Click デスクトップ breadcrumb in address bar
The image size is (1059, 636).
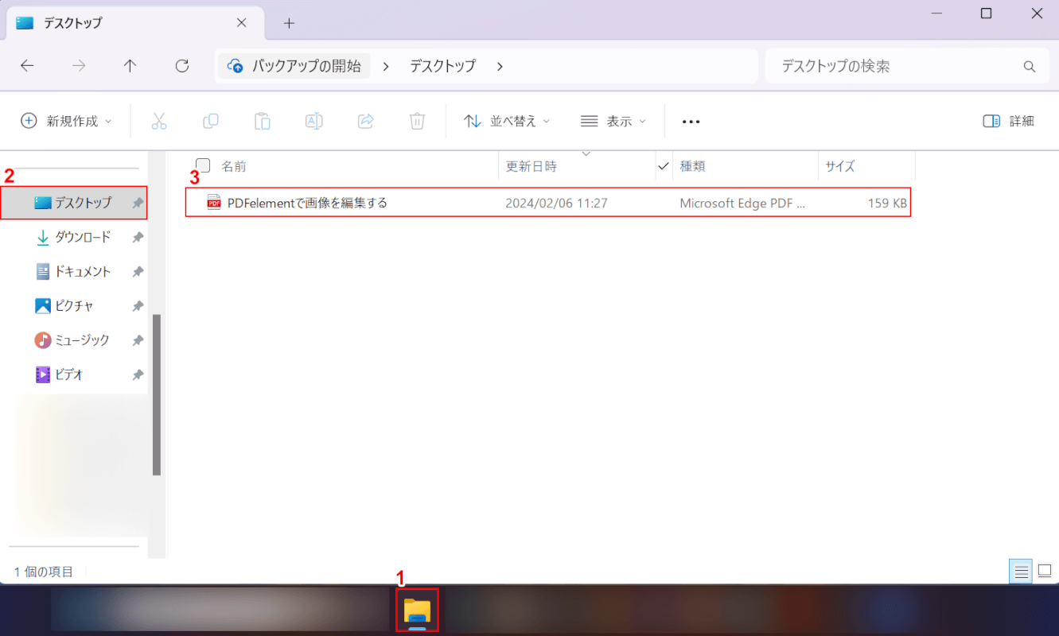[442, 66]
